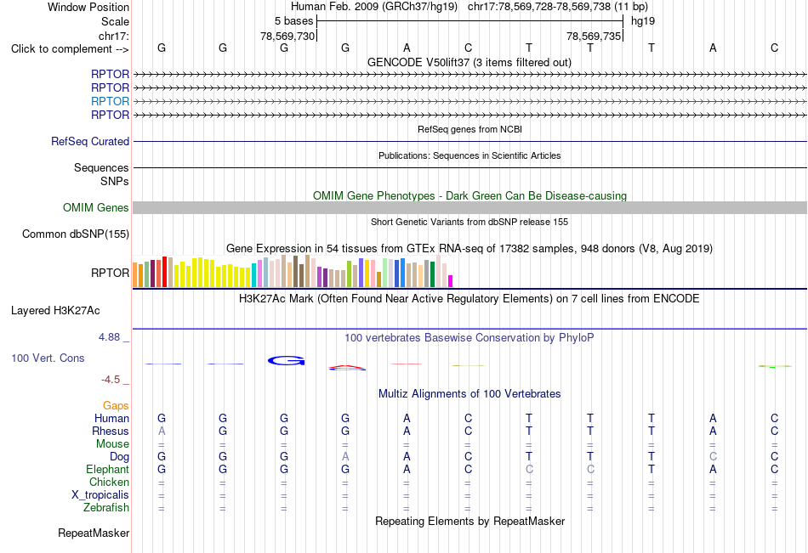
Task: Select the Dog species row label
Action: [119, 457]
